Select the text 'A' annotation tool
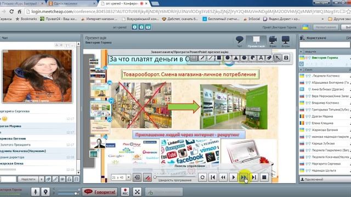 (261, 58)
